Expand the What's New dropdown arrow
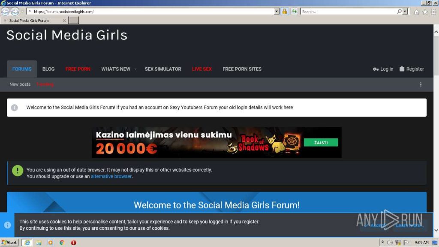This screenshot has width=439, height=247. click(x=135, y=69)
